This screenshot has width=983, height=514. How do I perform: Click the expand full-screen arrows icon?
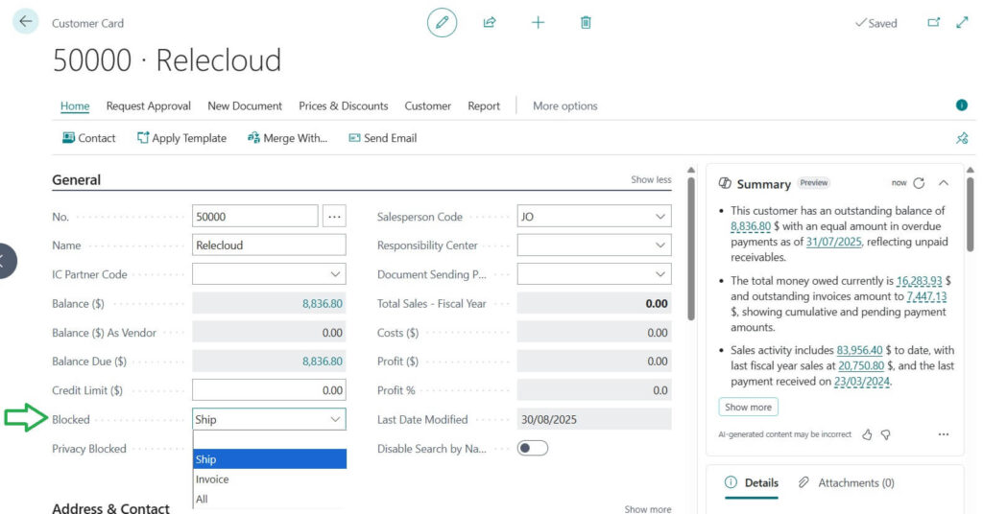point(962,22)
